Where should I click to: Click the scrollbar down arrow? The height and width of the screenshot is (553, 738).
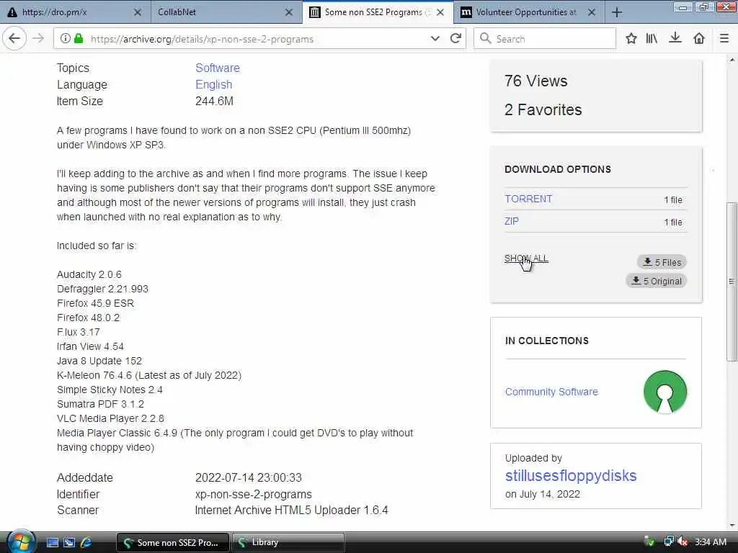pos(732,526)
